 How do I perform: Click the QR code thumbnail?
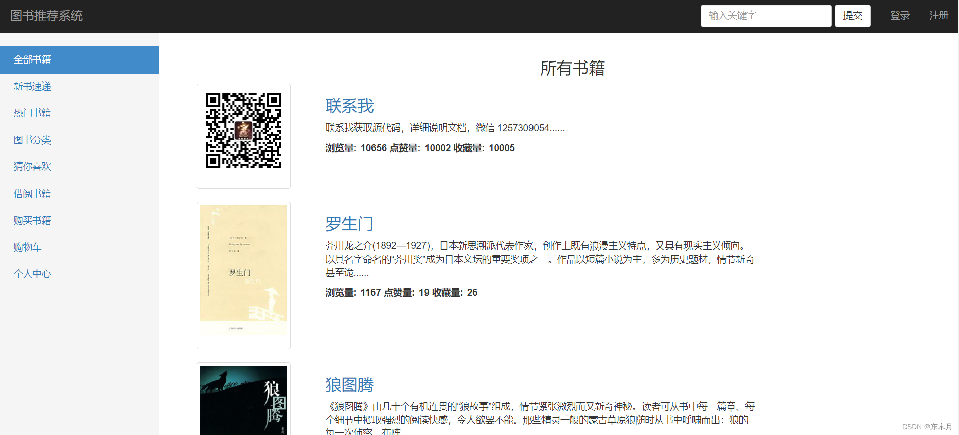(244, 136)
